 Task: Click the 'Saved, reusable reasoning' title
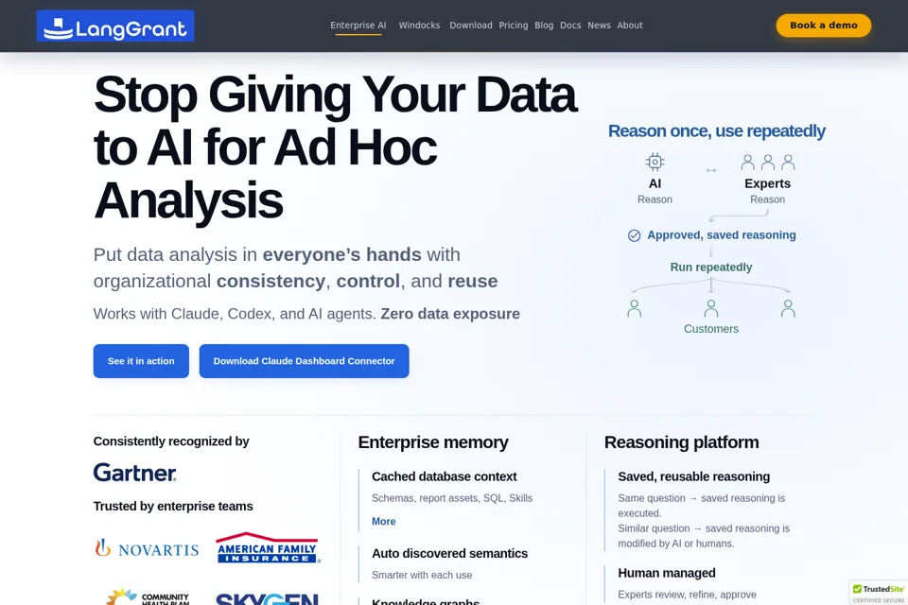click(x=693, y=476)
